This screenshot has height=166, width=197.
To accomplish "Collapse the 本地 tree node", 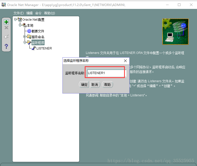I will [20, 25].
